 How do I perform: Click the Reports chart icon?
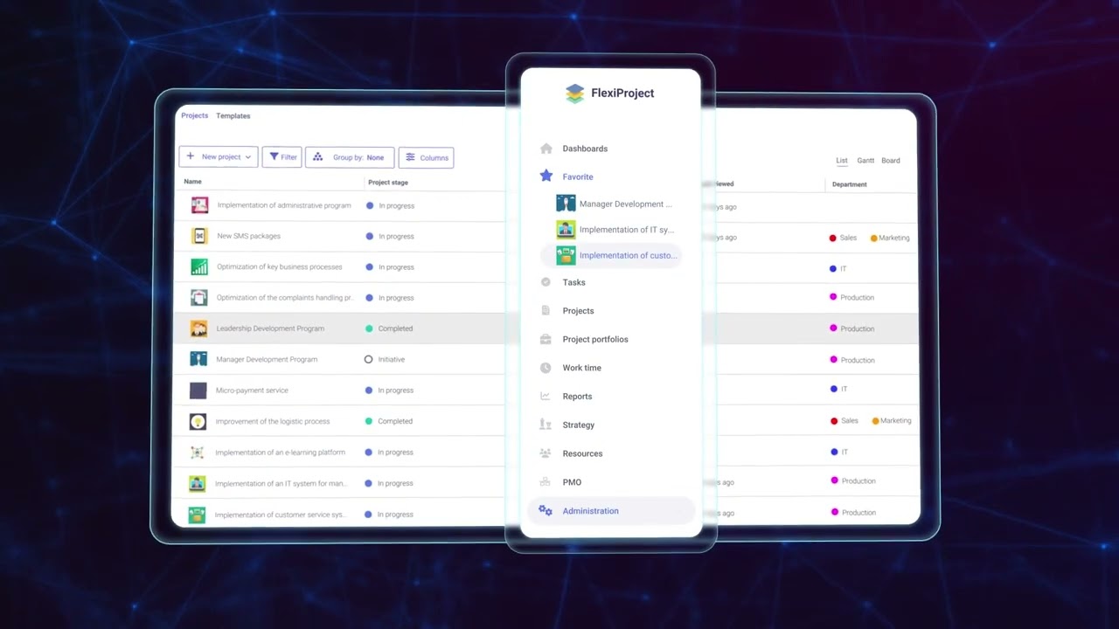(546, 397)
